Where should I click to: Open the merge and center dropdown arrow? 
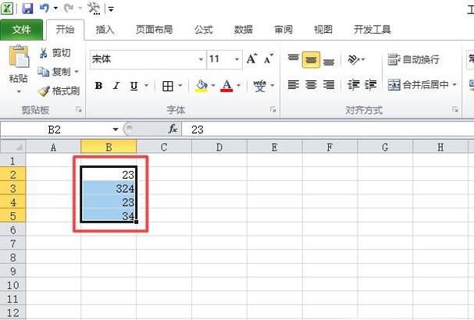[x=454, y=85]
